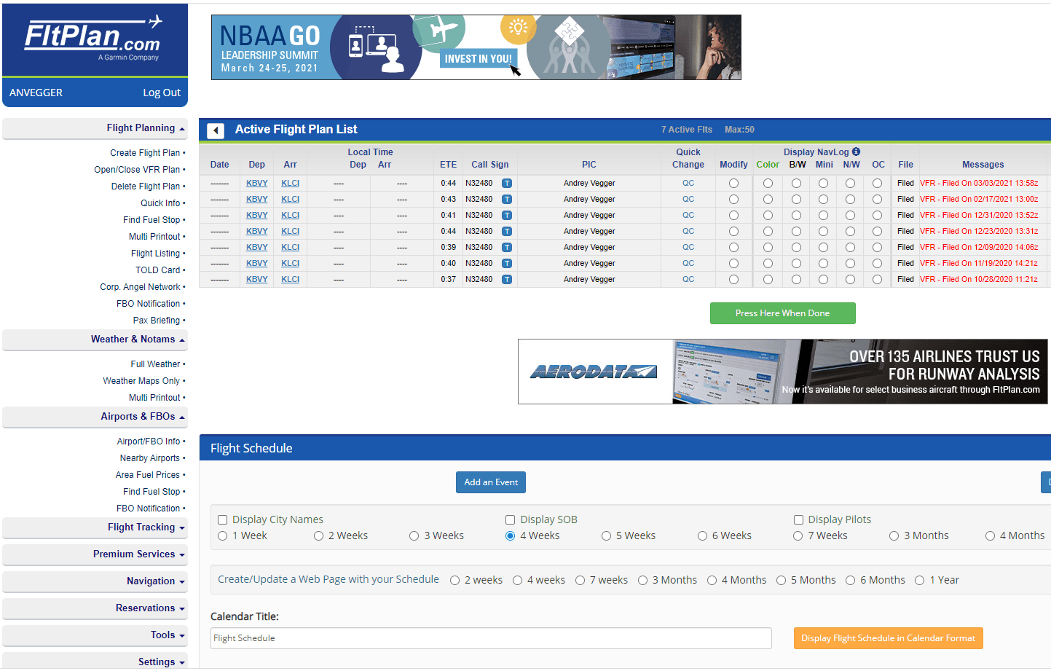The width and height of the screenshot is (1051, 671).
Task: Open Airport/FBO Info menu item
Action: (149, 442)
